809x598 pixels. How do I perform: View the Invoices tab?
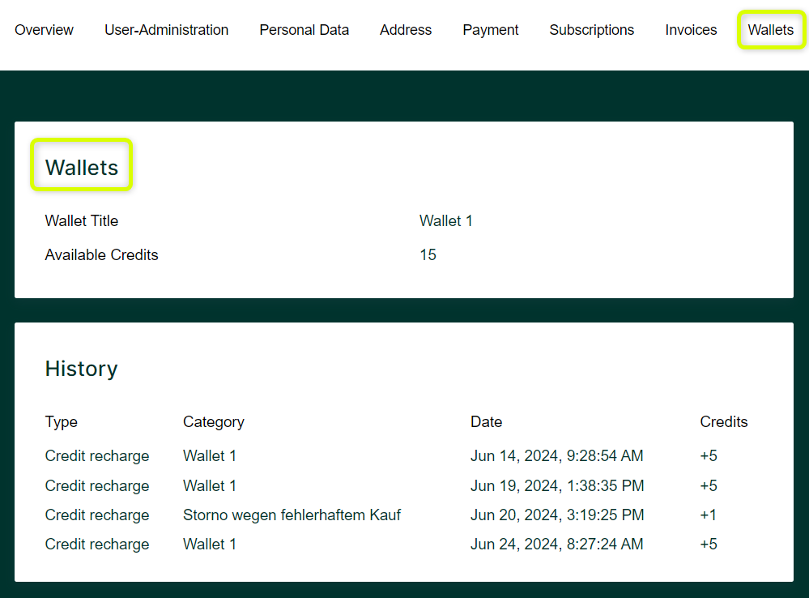coord(691,30)
